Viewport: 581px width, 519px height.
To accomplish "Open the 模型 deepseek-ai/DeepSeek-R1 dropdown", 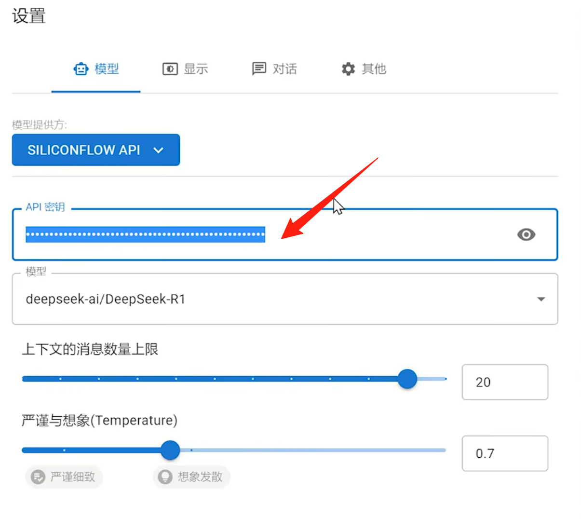I will 285,299.
